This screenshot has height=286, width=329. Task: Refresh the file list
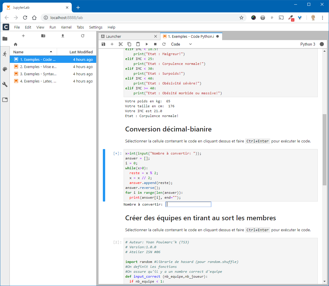(83, 36)
